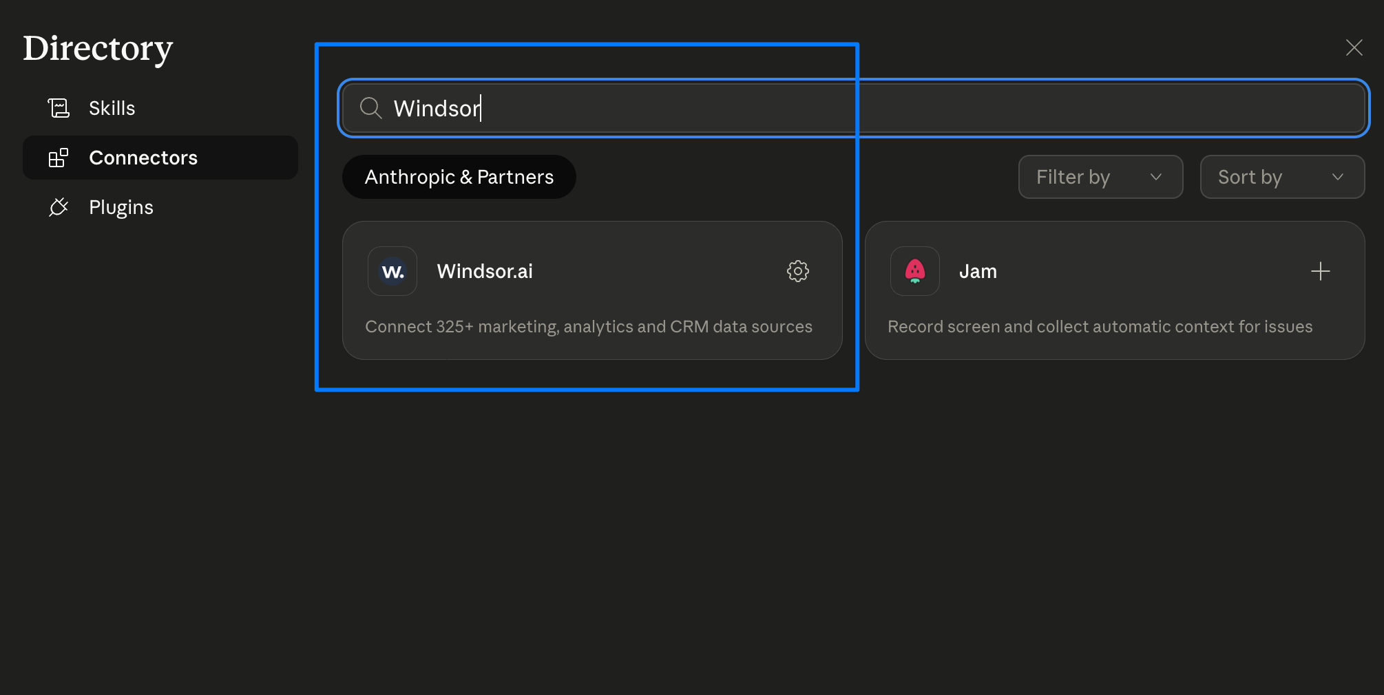
Task: Open the Jam connector title
Action: 978,271
